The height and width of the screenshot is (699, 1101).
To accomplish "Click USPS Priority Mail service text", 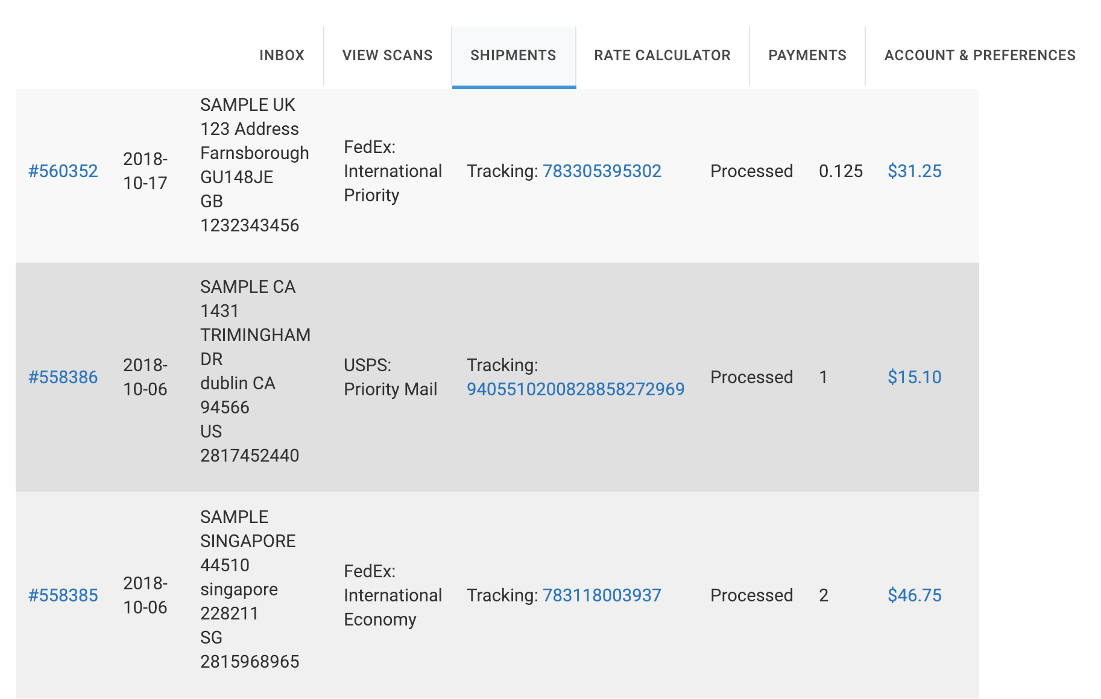I will tap(390, 377).
